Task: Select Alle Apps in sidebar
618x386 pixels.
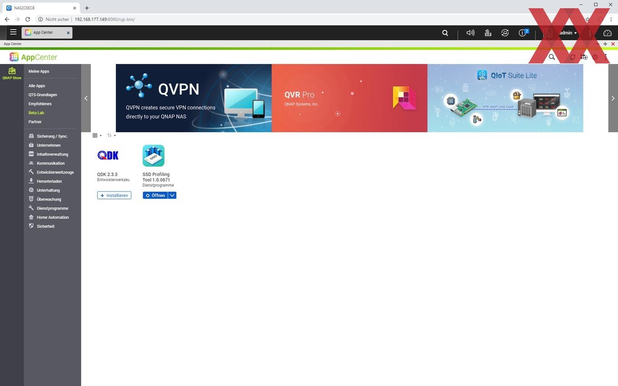Action: coord(37,86)
